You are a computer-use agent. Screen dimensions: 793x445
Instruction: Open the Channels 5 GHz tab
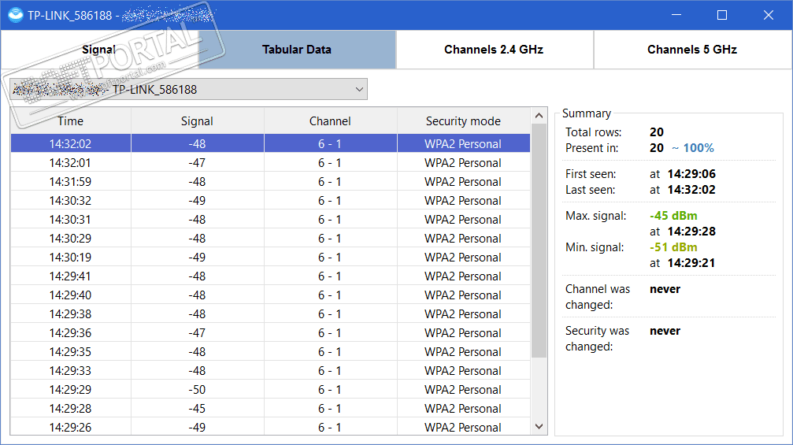coord(691,50)
